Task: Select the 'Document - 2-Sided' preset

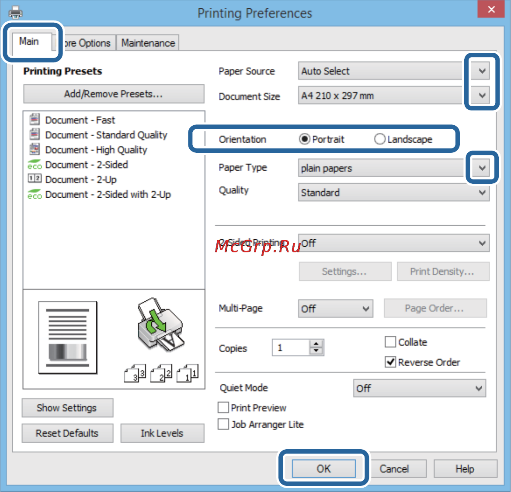Action: [x=87, y=165]
